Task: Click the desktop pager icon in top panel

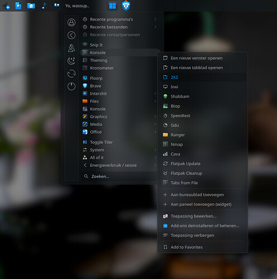Action: (56, 5)
